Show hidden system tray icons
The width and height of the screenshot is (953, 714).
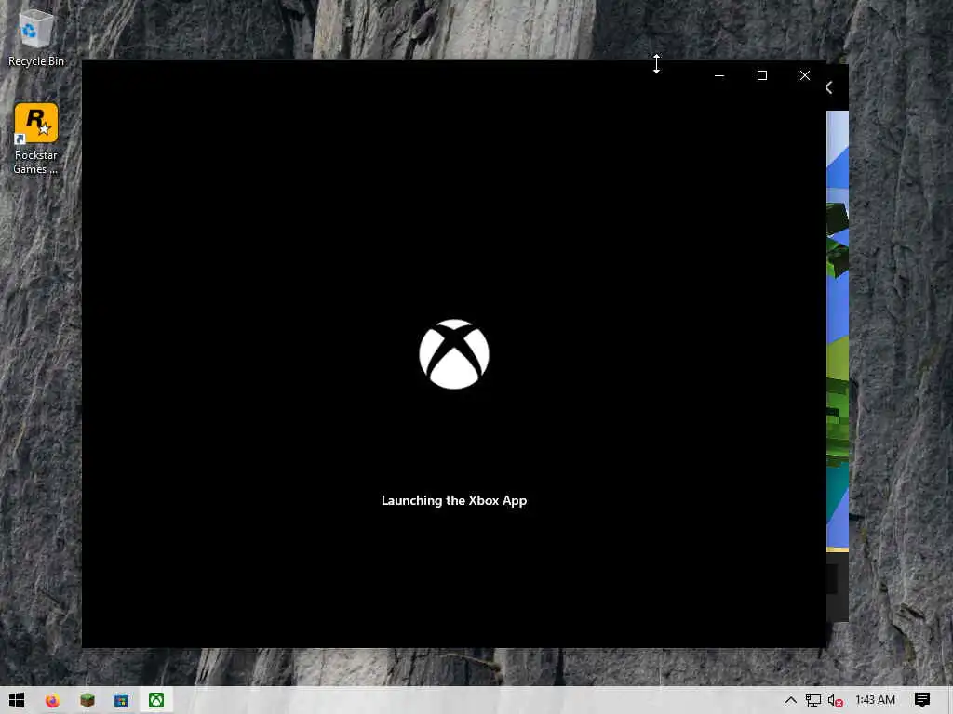point(791,700)
